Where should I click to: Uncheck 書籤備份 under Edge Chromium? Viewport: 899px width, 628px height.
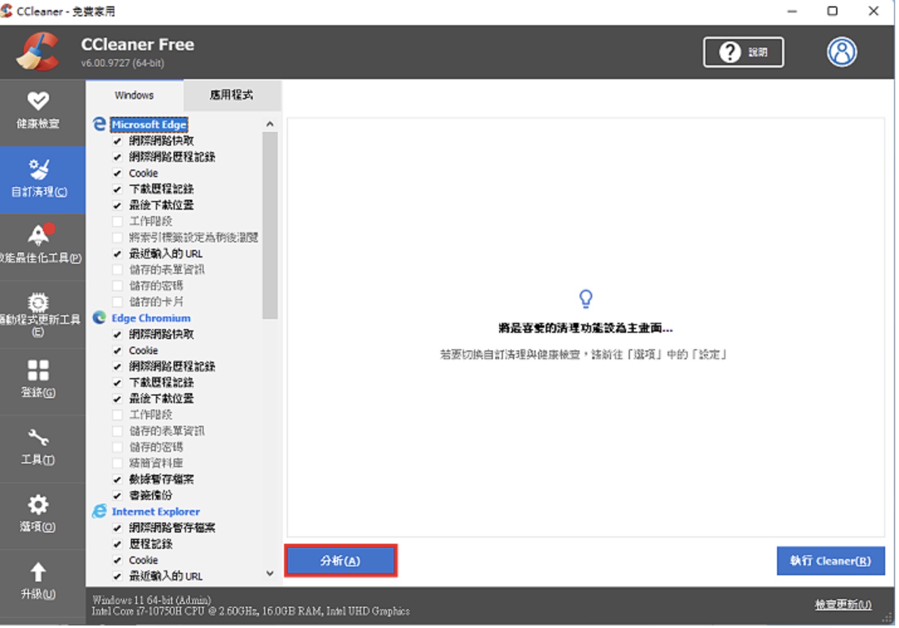point(117,495)
